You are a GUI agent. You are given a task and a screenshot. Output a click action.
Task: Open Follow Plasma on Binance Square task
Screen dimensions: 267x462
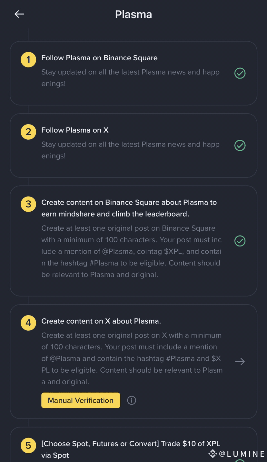pyautogui.click(x=99, y=58)
